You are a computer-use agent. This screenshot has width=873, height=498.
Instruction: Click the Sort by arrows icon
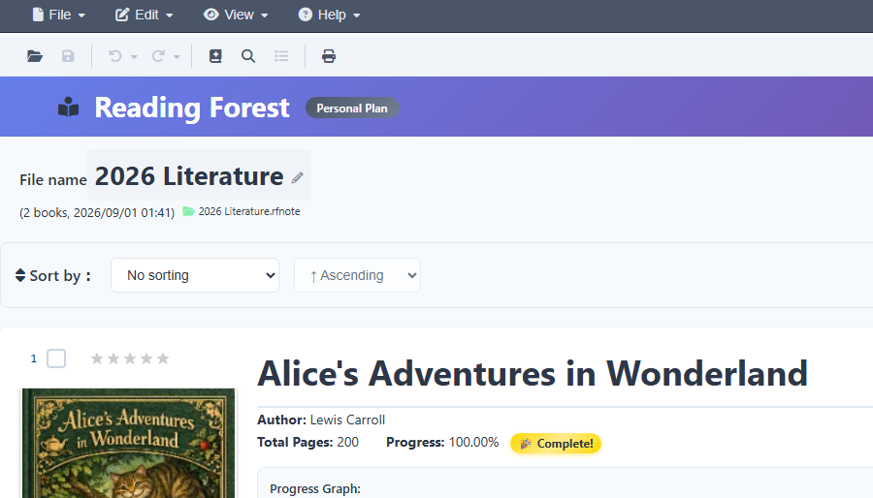point(20,276)
